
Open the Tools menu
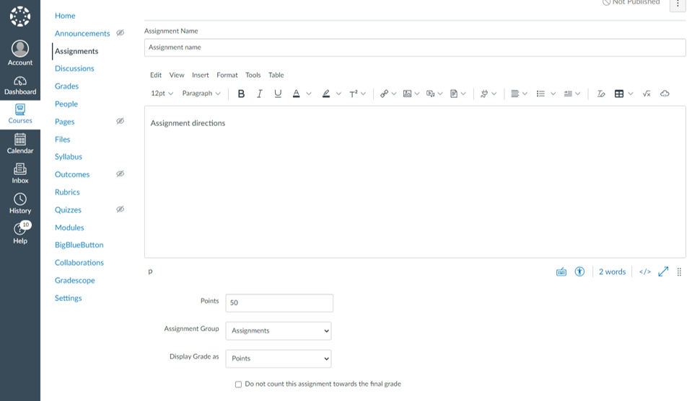pyautogui.click(x=253, y=76)
